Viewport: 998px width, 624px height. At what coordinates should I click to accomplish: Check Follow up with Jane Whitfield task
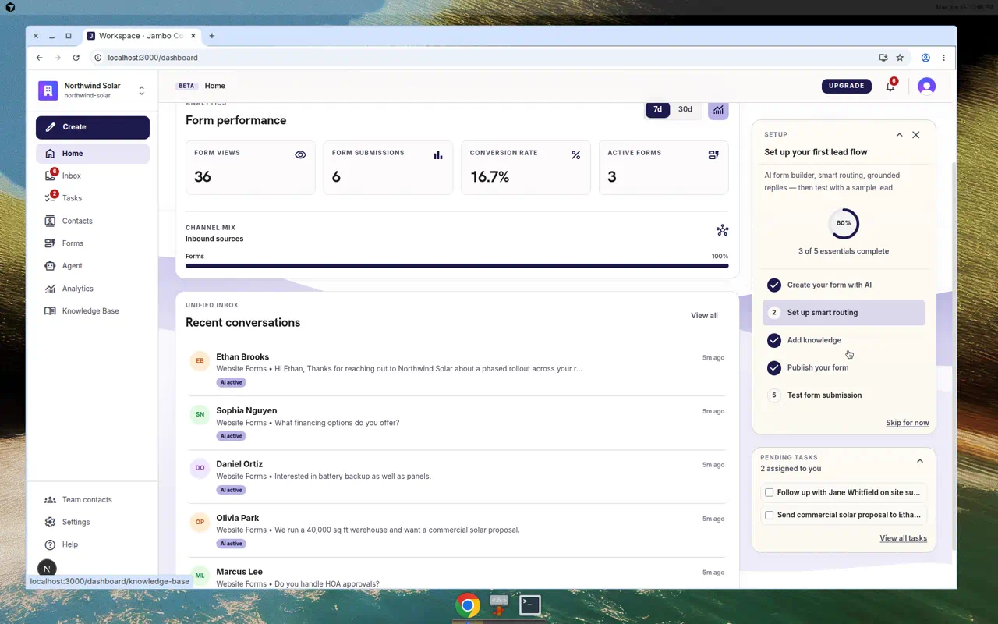pos(770,493)
